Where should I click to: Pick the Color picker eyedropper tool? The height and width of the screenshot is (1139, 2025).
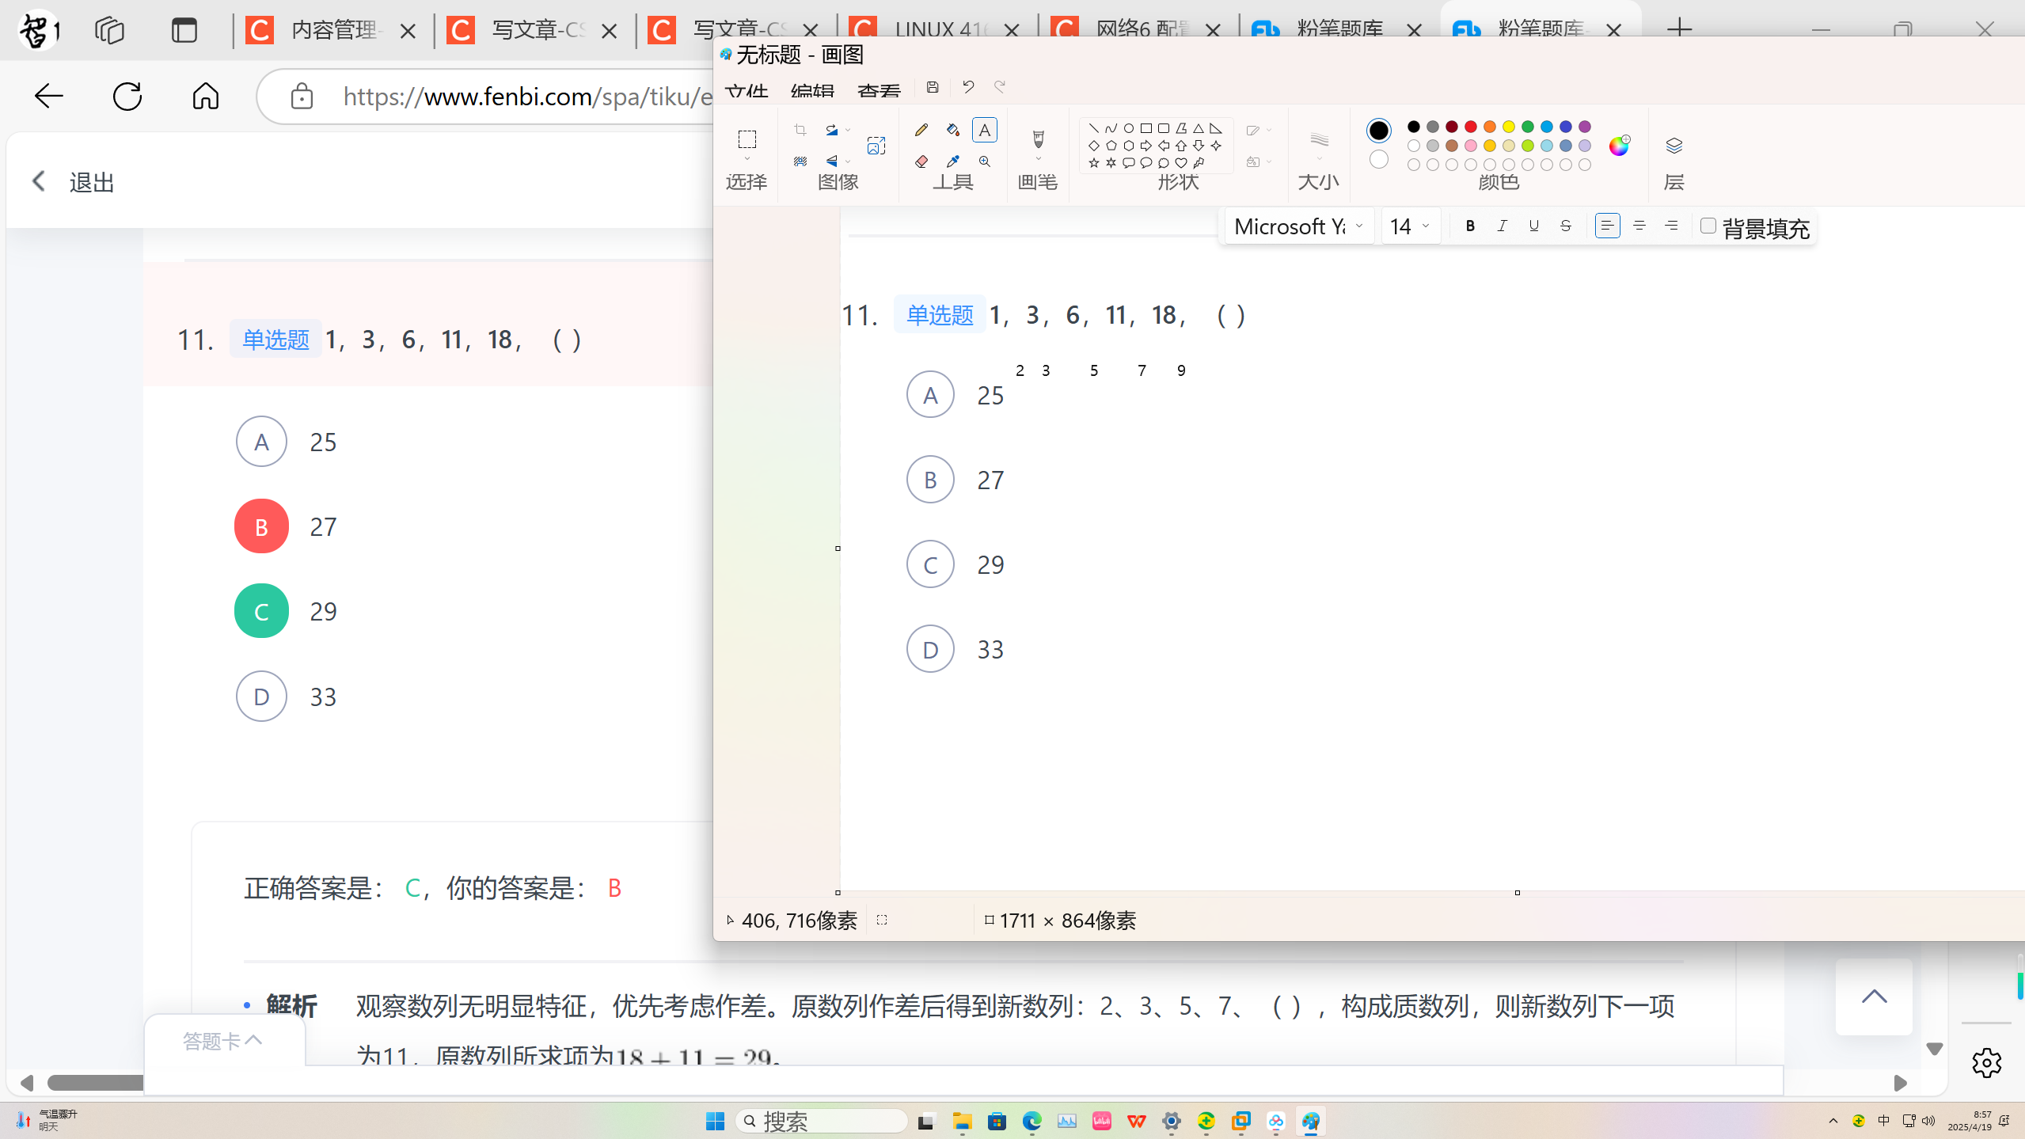(x=953, y=161)
